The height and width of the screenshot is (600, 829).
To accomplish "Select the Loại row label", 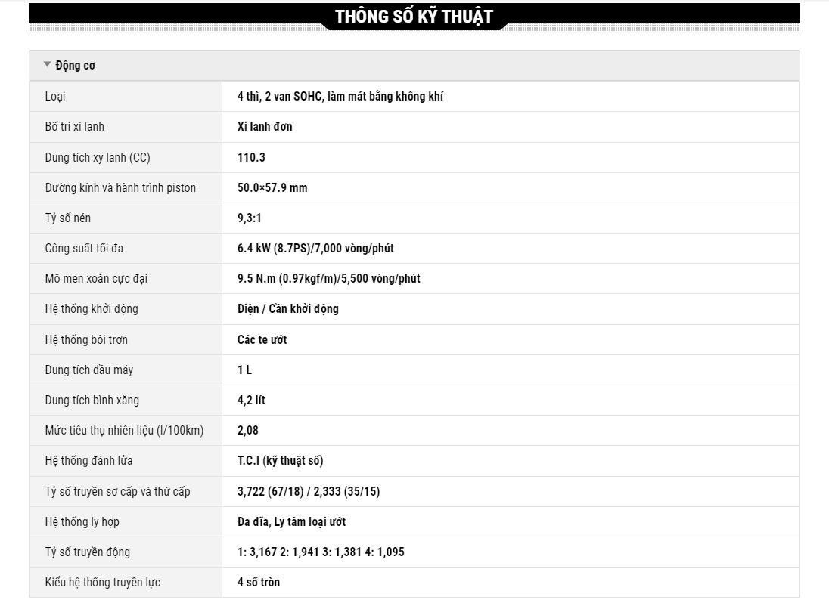I will tap(55, 97).
